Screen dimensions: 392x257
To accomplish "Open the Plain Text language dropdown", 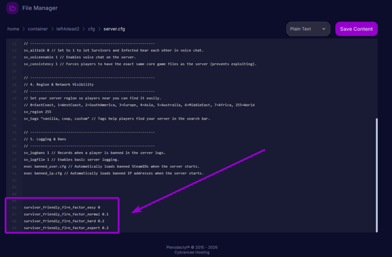I will 308,29.
